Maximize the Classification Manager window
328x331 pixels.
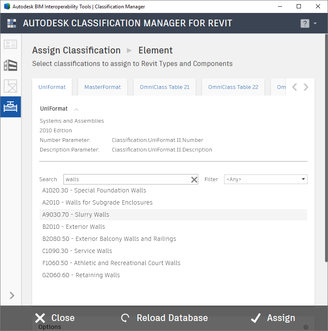(299, 7)
